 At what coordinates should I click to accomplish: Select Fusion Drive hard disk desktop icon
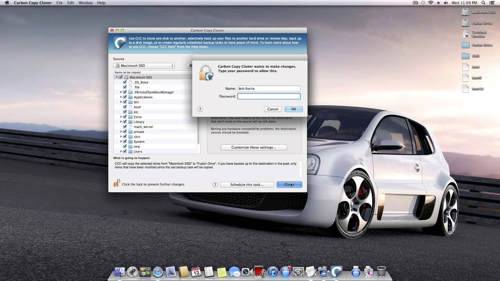coord(465,23)
